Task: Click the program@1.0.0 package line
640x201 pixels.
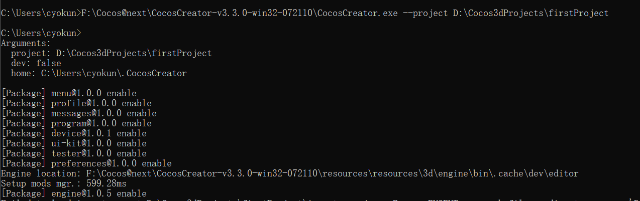Action: coord(76,123)
